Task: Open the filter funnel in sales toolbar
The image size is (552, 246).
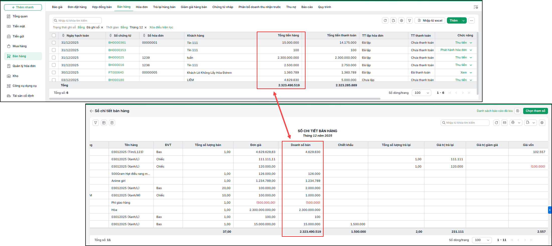Action: 410,21
